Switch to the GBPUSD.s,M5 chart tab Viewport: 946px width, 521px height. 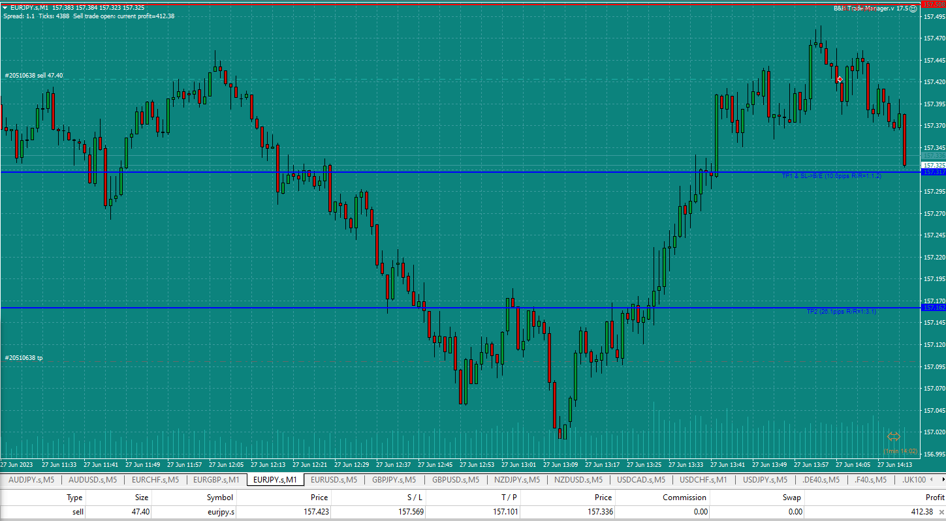click(456, 480)
